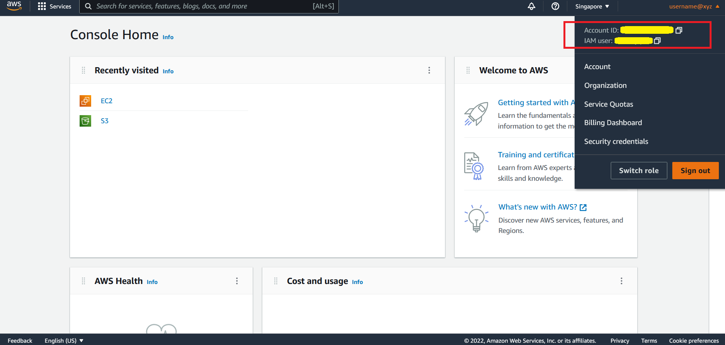Screen dimensions: 725x345
Task: Click the certificate Training icon
Action: [x=474, y=166]
